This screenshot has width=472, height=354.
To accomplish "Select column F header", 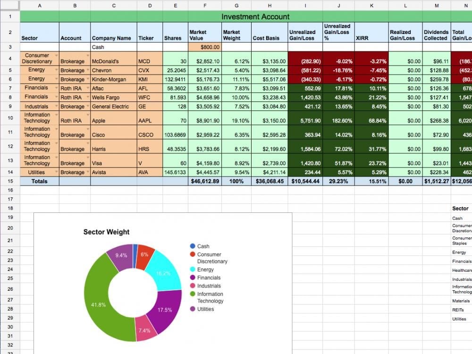I will coord(205,5).
